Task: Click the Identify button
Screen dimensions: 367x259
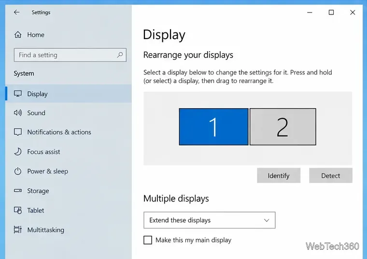Action: coord(279,175)
